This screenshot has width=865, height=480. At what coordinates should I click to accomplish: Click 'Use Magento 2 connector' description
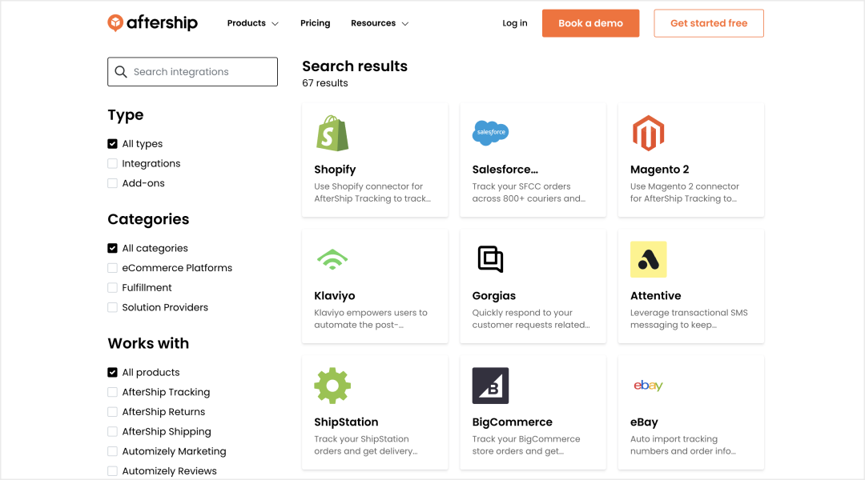[x=685, y=192]
